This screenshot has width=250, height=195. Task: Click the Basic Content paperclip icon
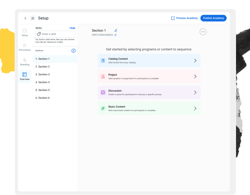click(x=103, y=108)
